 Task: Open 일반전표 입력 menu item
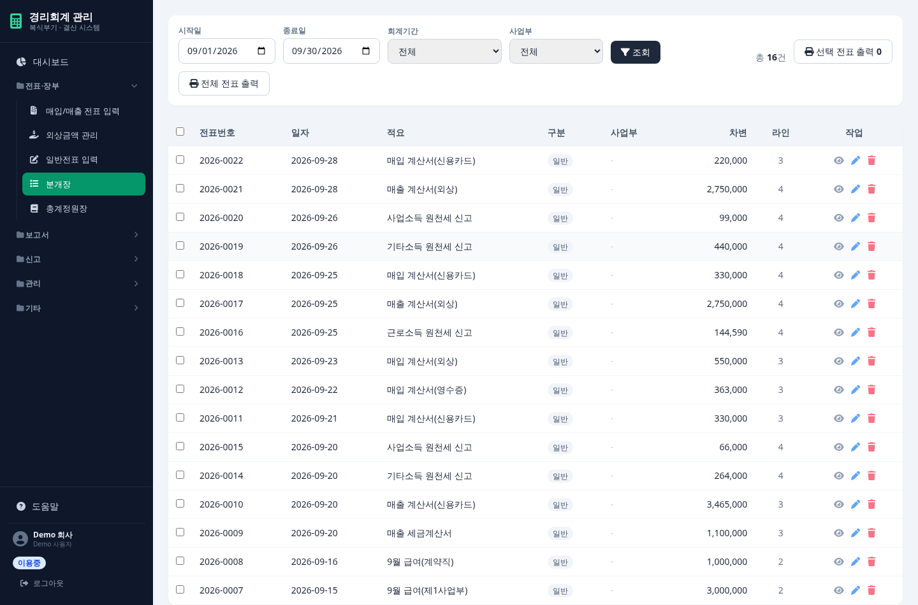click(84, 159)
